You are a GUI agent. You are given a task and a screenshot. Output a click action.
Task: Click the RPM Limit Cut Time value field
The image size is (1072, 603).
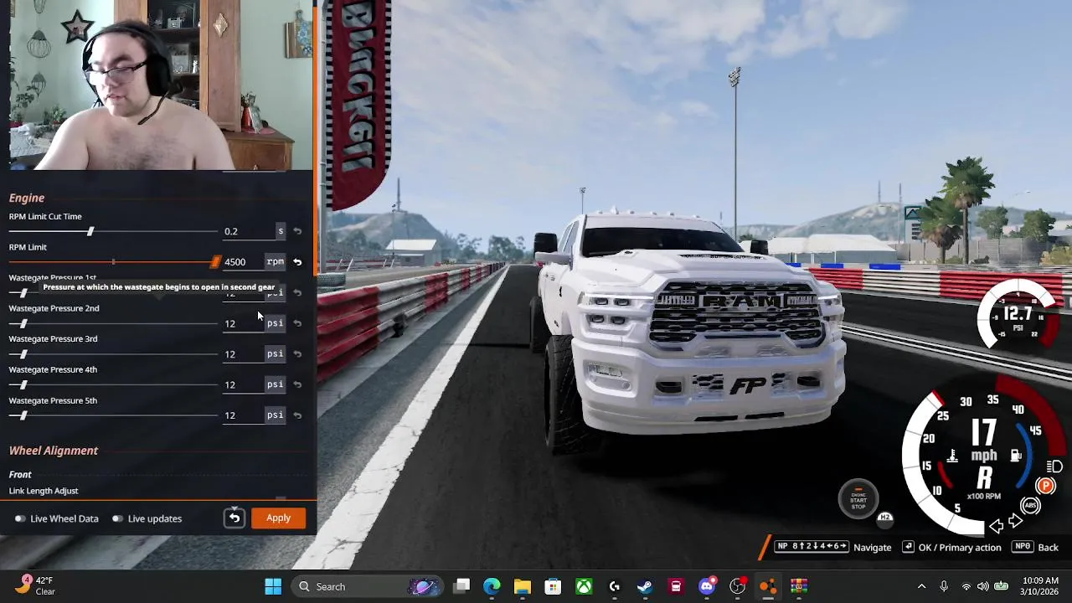(248, 231)
